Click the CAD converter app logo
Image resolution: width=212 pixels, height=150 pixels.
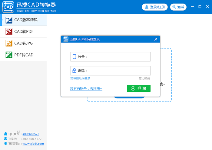pyautogui.click(x=8, y=7)
